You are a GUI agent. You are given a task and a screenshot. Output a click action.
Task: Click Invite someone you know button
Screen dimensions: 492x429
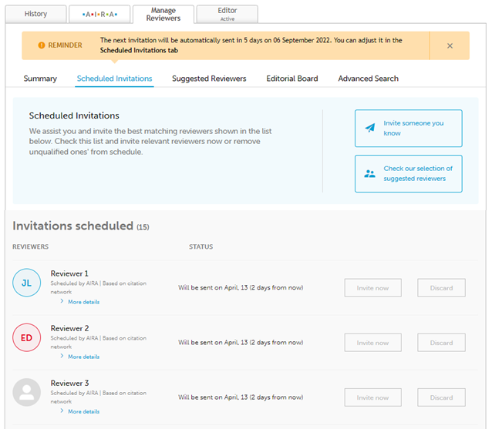(x=409, y=129)
